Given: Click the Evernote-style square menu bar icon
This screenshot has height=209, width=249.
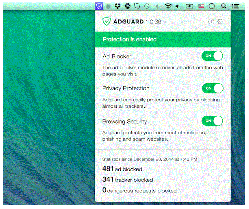Looking at the screenshot, I should (x=137, y=6).
